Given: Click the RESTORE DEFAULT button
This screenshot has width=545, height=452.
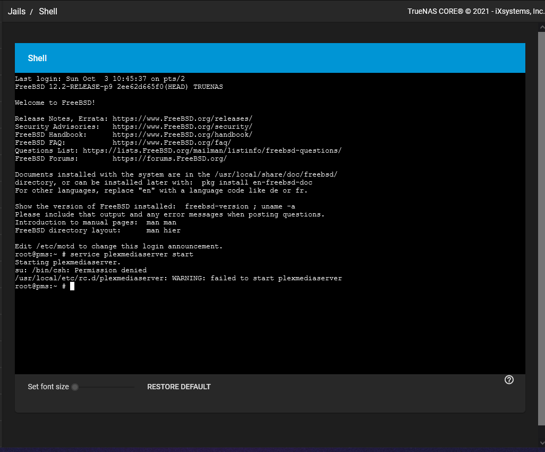Looking at the screenshot, I should (x=178, y=387).
